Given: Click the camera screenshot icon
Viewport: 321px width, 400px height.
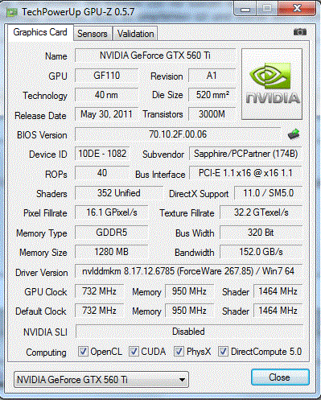Looking at the screenshot, I should pos(300,32).
